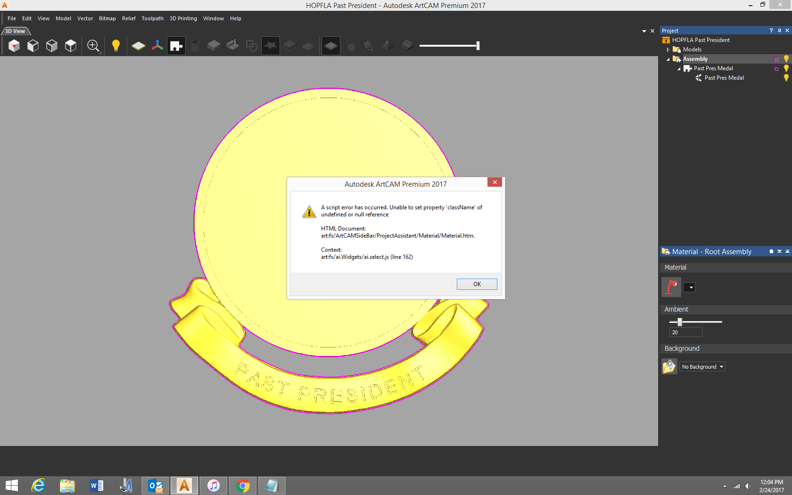The width and height of the screenshot is (792, 495).
Task: Click the XYZ origin axes icon
Action: coord(157,45)
